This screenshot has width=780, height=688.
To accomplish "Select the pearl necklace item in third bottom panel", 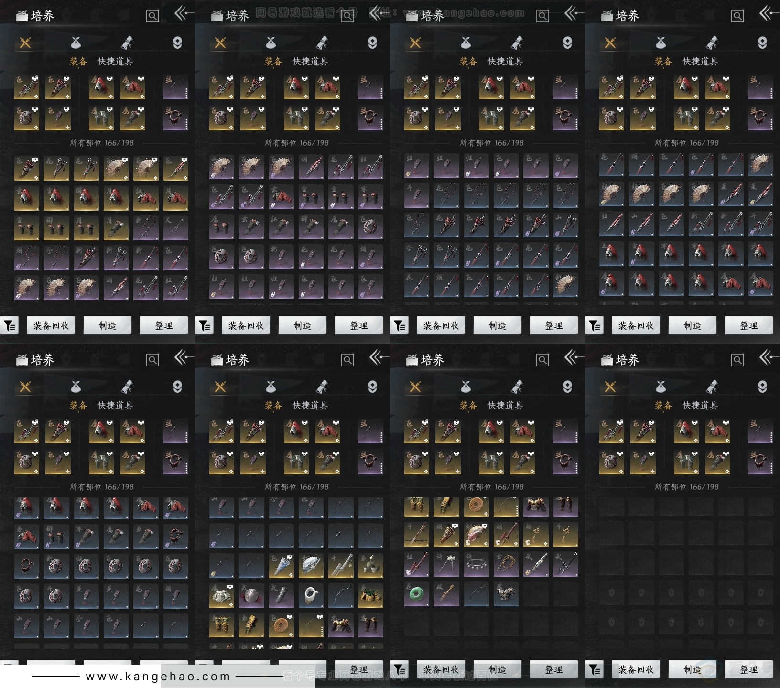I will click(476, 564).
